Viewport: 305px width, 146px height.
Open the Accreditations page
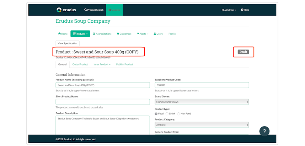[102, 34]
